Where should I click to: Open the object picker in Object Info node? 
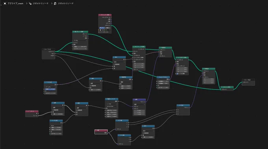pos(105,30)
